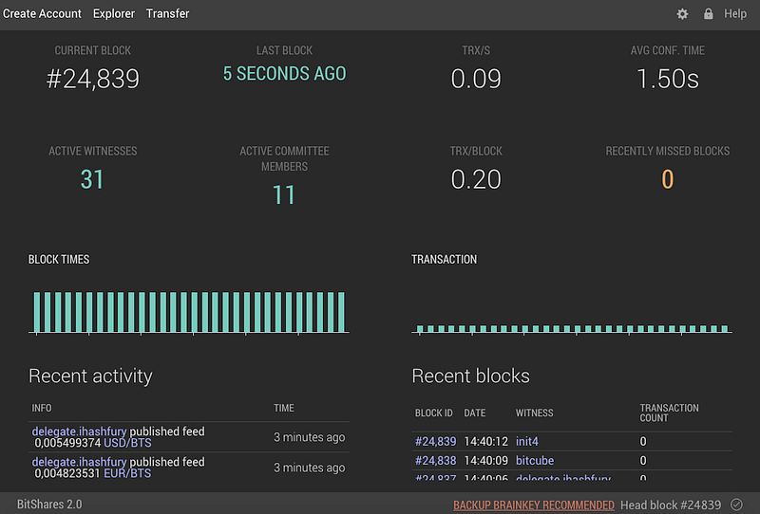Click the first bar in Transaction chart
The height and width of the screenshot is (514, 760).
(x=420, y=329)
